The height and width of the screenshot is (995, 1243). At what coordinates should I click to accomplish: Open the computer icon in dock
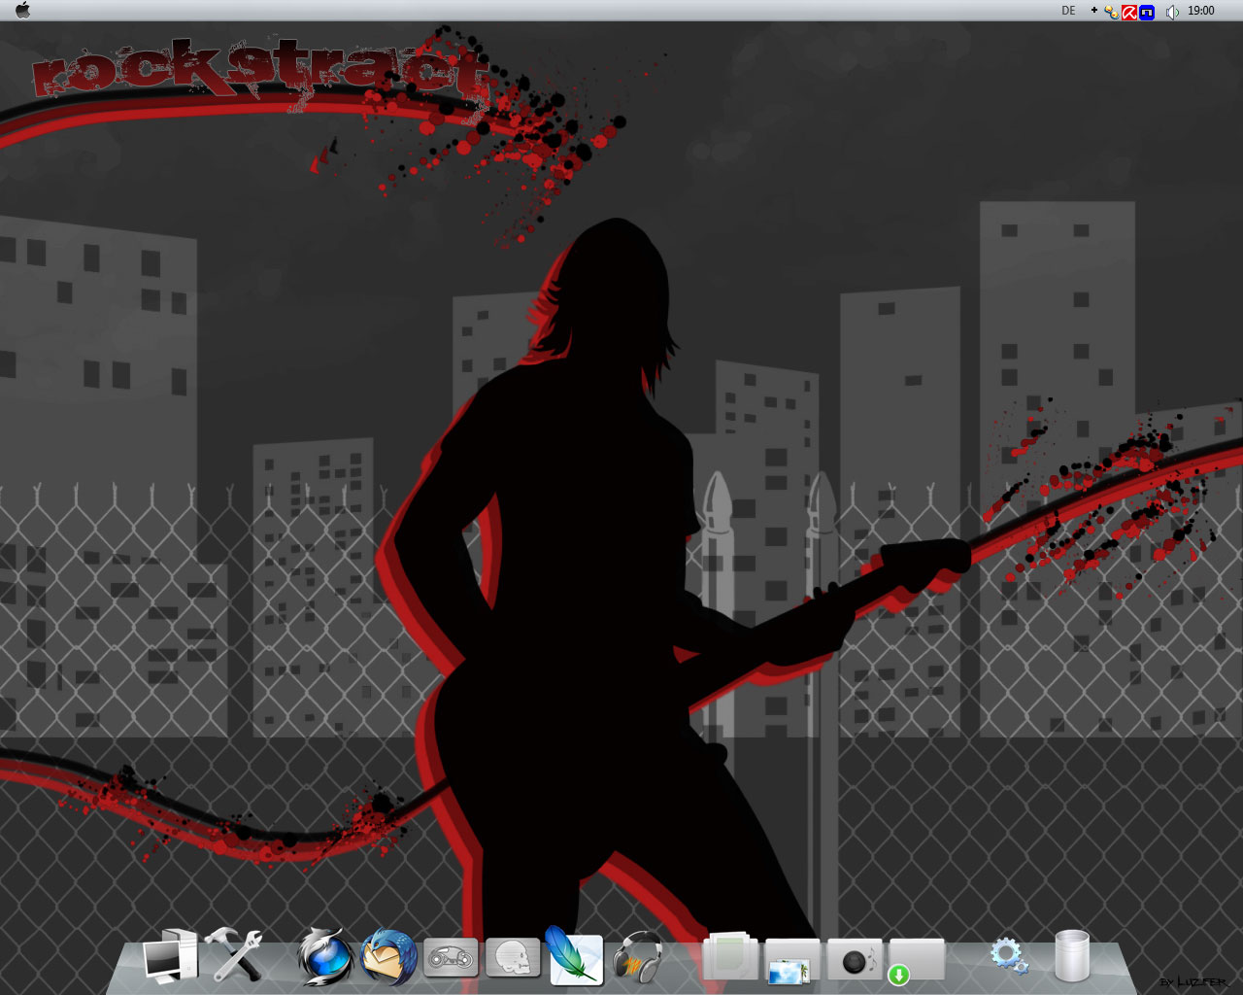[x=170, y=956]
